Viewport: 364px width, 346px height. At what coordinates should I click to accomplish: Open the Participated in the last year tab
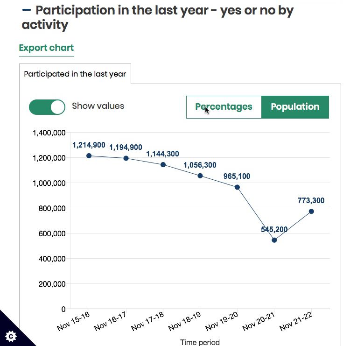(x=75, y=74)
